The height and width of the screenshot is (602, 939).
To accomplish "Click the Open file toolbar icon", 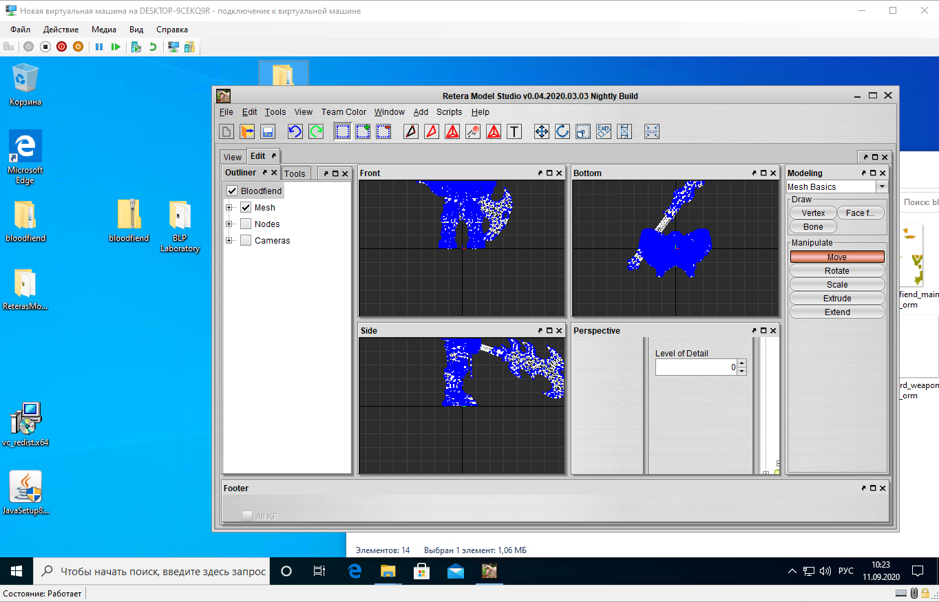I will [247, 131].
